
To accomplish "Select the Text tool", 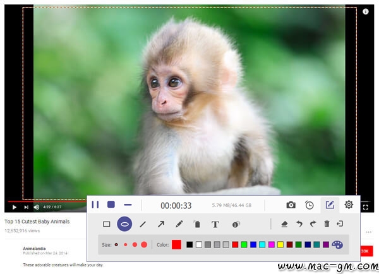I will (215, 224).
